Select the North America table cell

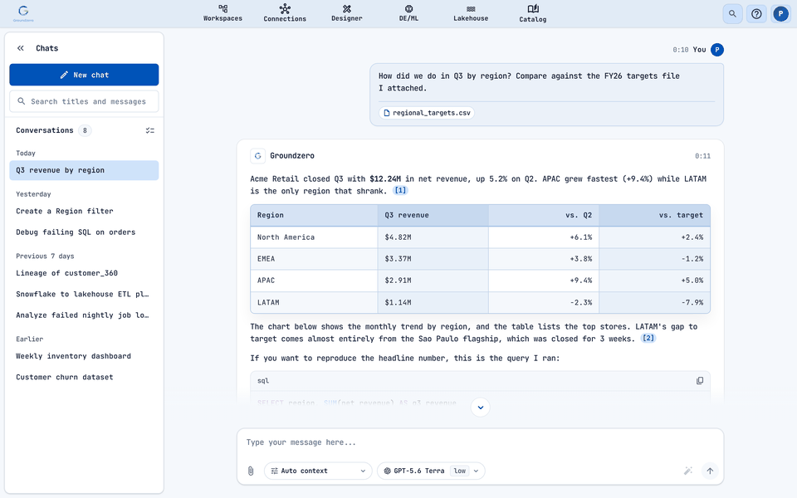314,237
